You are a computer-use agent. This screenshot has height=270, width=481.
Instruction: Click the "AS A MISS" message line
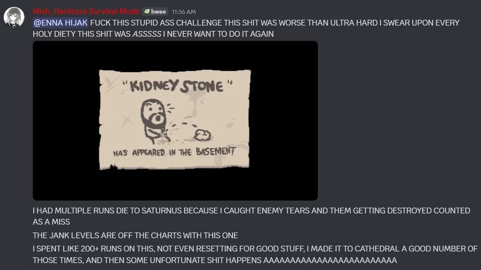pyautogui.click(x=51, y=222)
